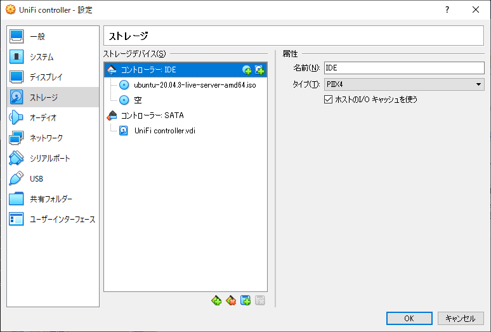491x332 pixels.
Task: Click the USB plug icon in sidebar
Action: (x=16, y=178)
